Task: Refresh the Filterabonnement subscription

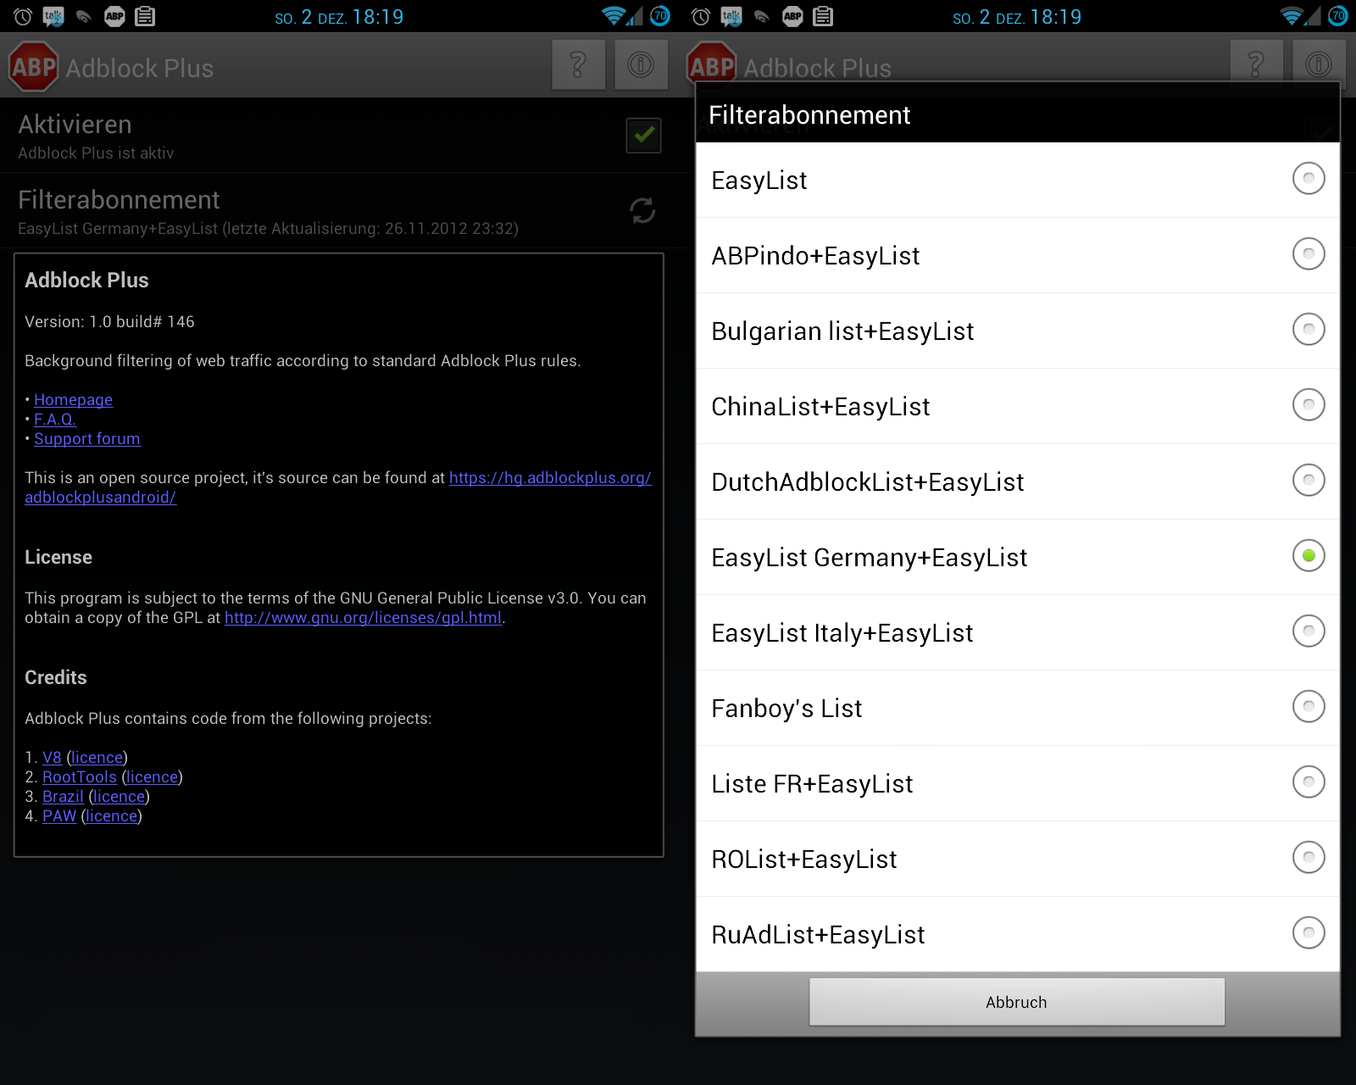Action: click(642, 210)
